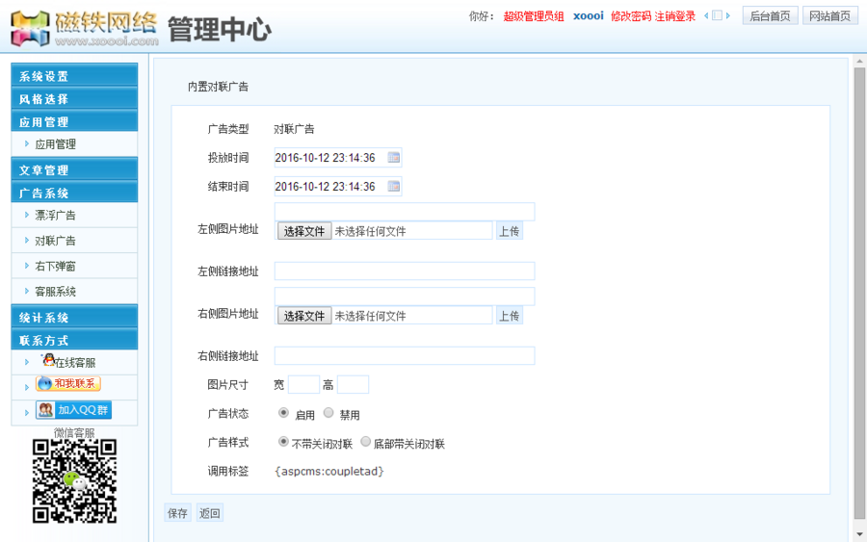Choose 底部带关闭对联 ad style
The height and width of the screenshot is (542, 867).
[x=365, y=442]
